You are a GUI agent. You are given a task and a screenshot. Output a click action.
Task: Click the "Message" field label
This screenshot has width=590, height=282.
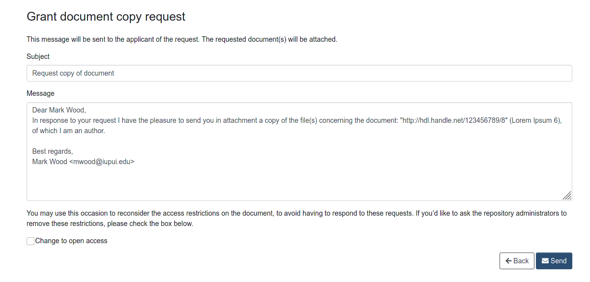tap(40, 93)
